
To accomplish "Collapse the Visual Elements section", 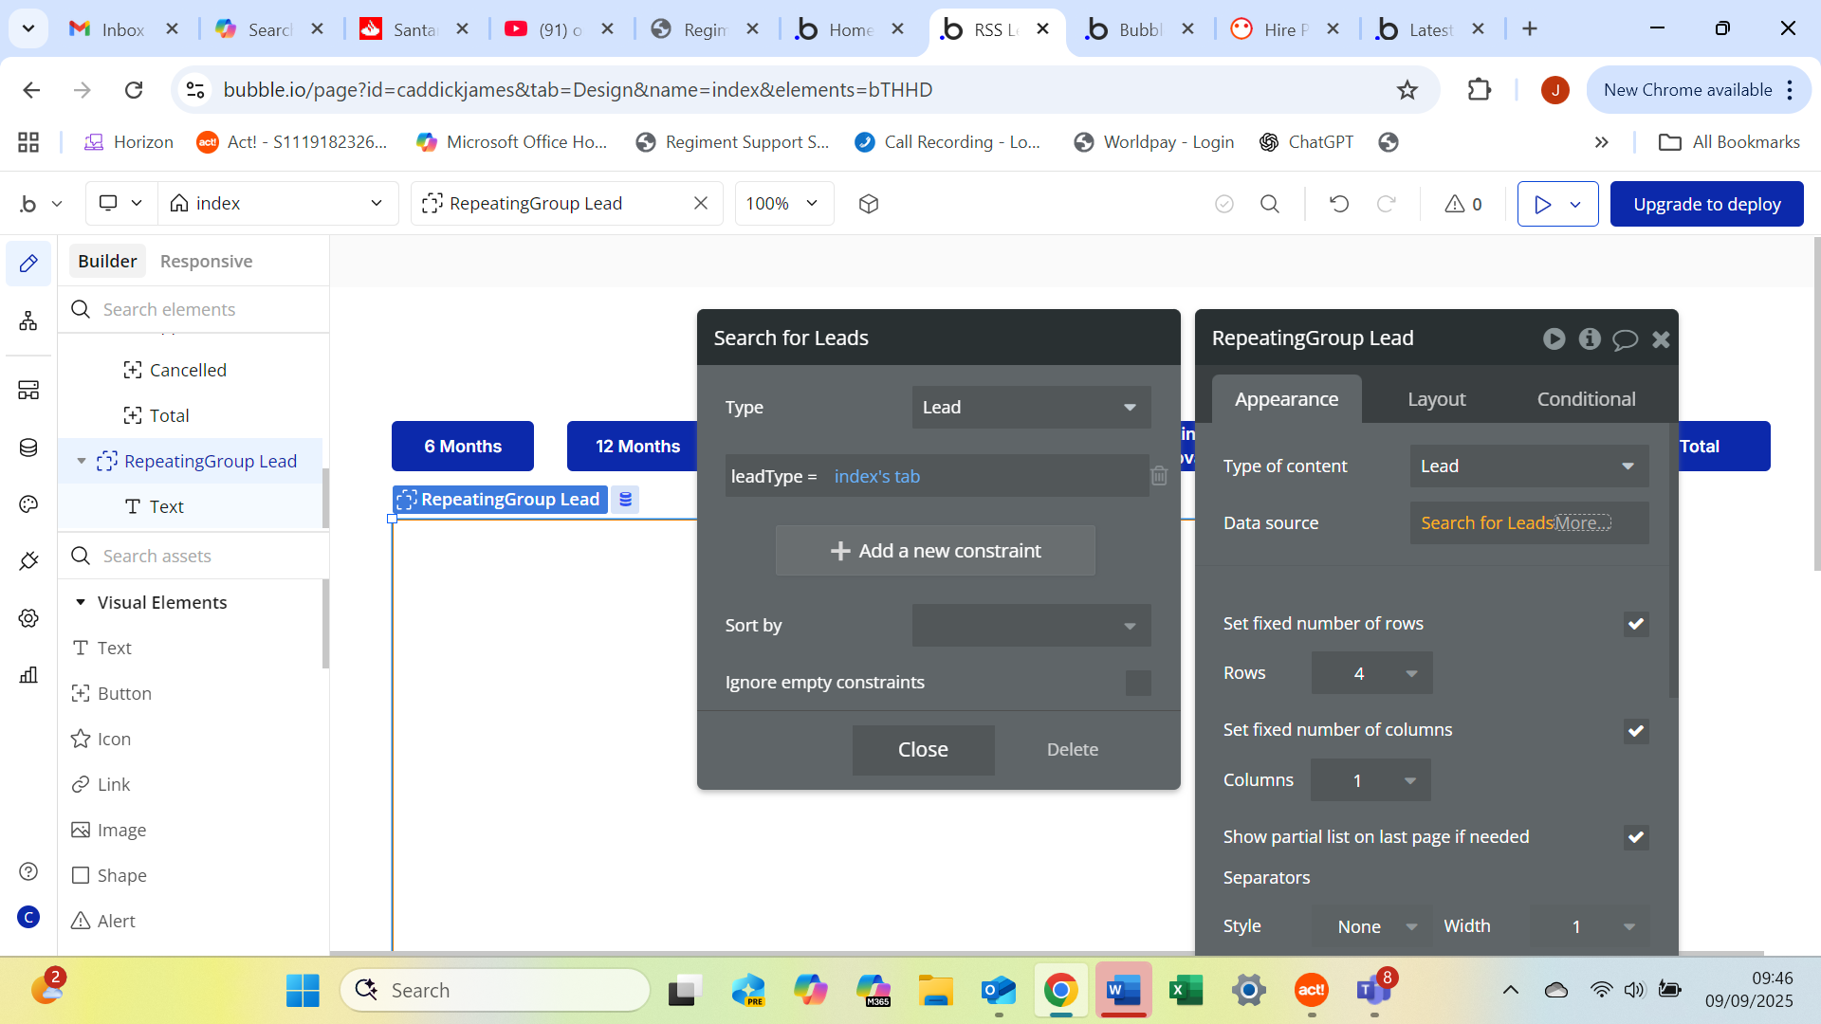I will pyautogui.click(x=81, y=603).
